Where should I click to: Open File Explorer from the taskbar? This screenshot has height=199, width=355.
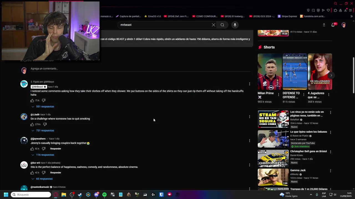[x=64, y=195]
